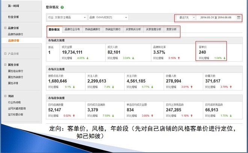The height and width of the screenshot is (153, 248).
Task: Open 宝贝标题诊断 sidebar item
Action: [x=15, y=114]
